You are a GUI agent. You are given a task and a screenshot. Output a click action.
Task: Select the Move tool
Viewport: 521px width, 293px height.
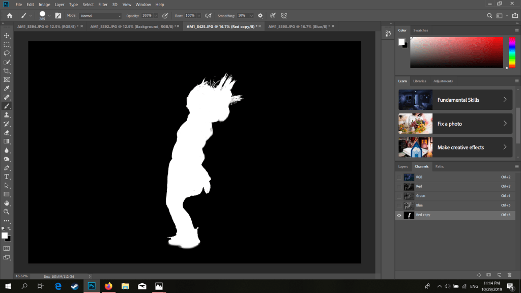(x=7, y=36)
